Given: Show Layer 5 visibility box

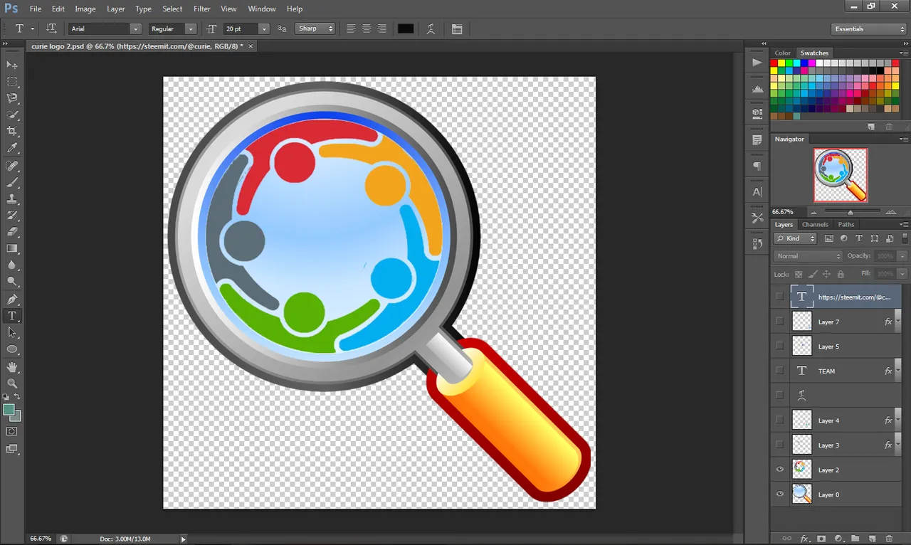Looking at the screenshot, I should [779, 346].
